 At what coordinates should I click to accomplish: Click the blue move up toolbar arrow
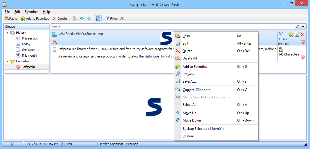pyautogui.click(x=82, y=19)
